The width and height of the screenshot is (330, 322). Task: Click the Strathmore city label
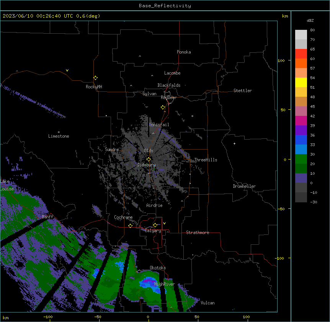point(198,233)
